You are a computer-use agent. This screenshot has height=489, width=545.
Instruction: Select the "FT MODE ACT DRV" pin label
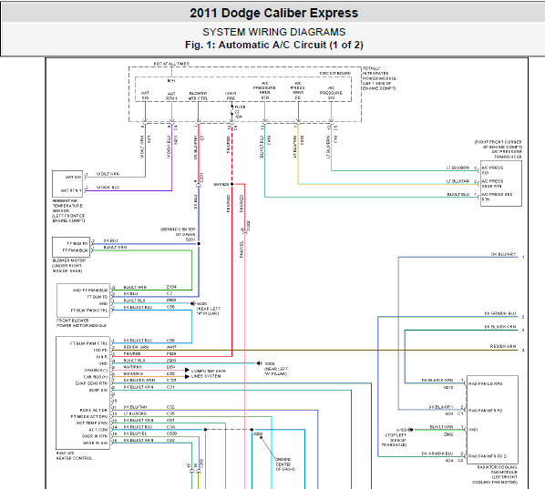[89, 416]
